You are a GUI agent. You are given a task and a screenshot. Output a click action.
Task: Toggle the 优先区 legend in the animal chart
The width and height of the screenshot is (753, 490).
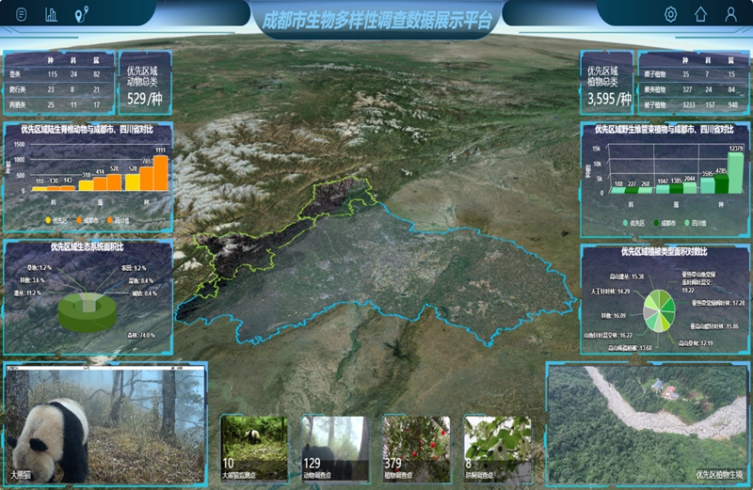pos(56,220)
